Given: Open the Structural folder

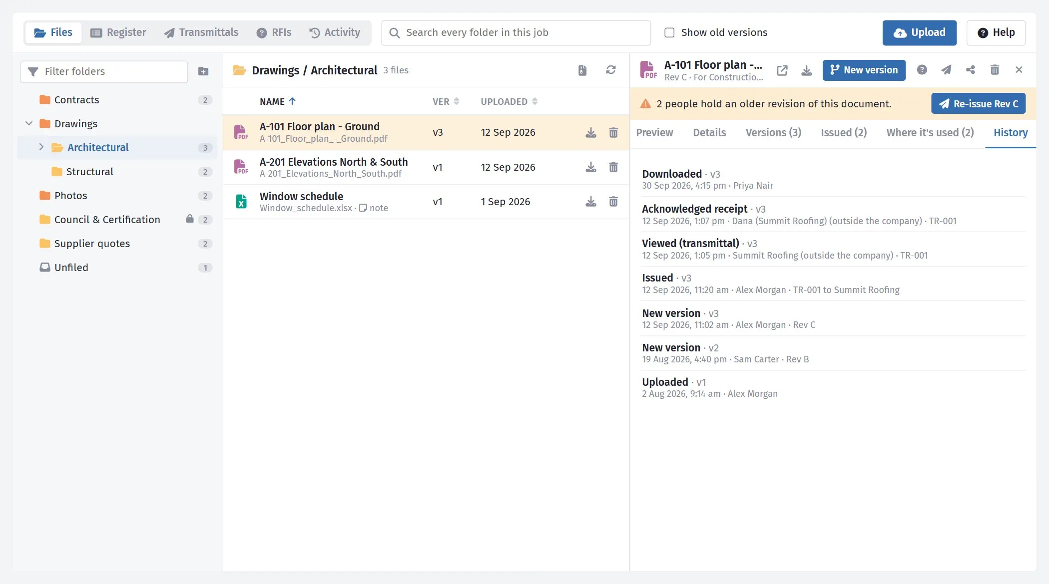Looking at the screenshot, I should coord(117,172).
